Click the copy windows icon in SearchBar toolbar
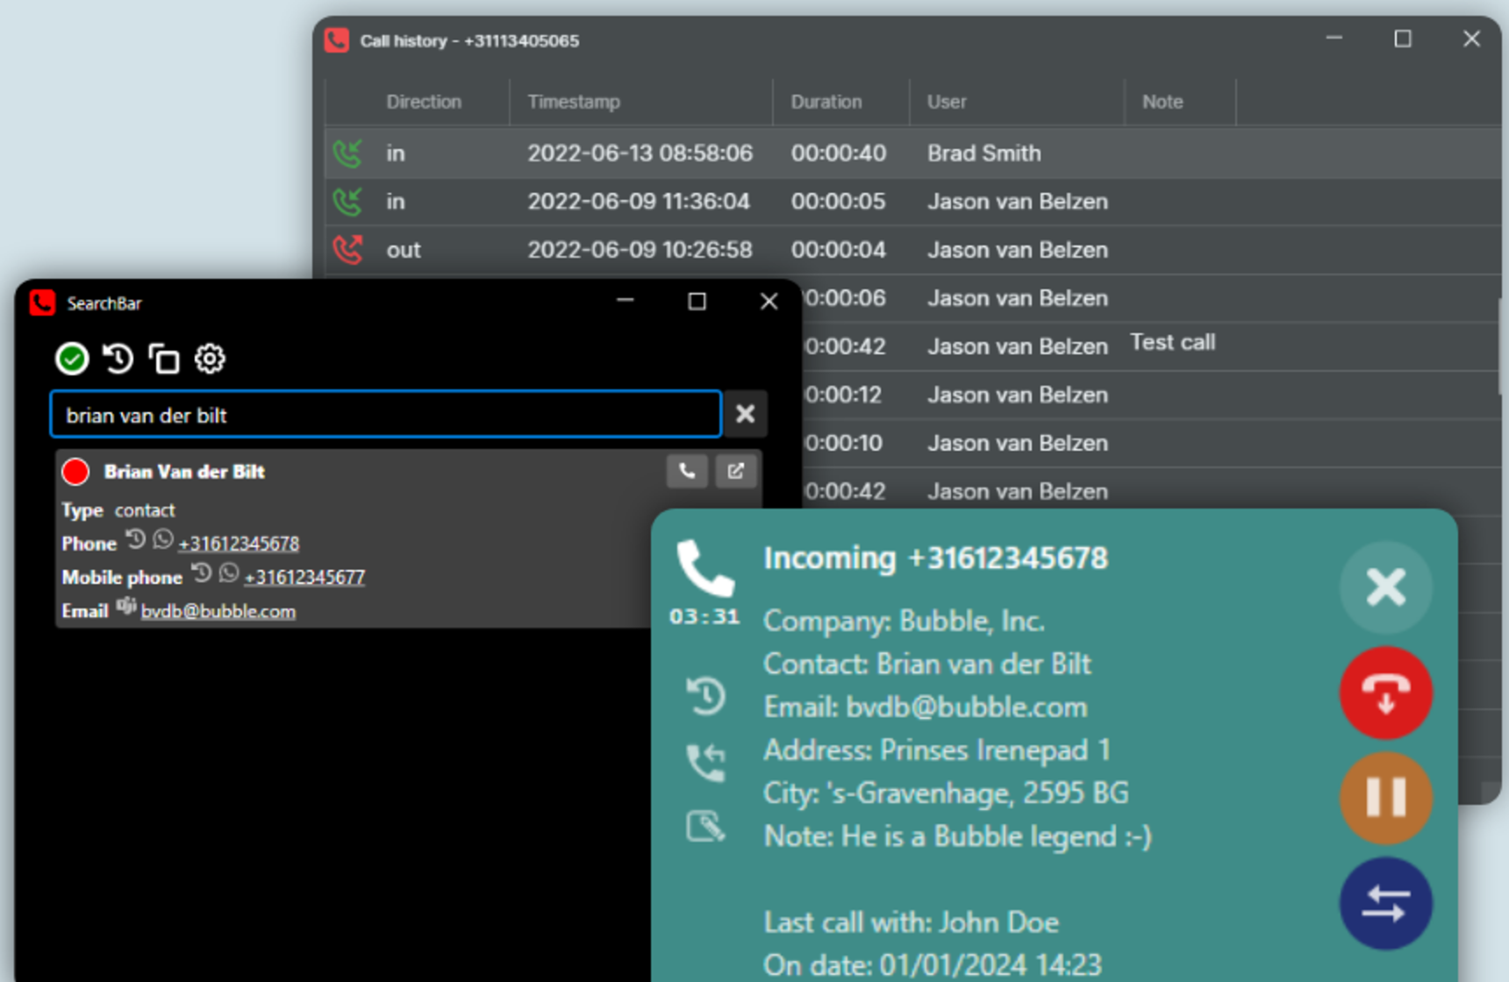 click(164, 359)
